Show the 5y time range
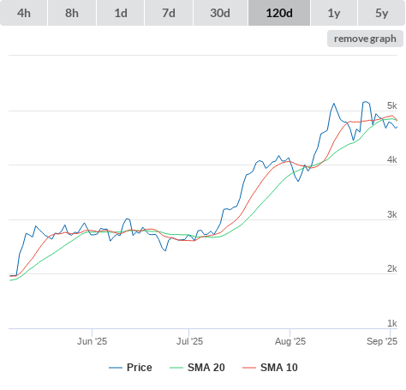406x390 pixels. (x=382, y=13)
